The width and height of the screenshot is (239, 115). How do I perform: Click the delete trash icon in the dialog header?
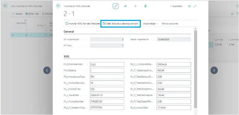146,6
